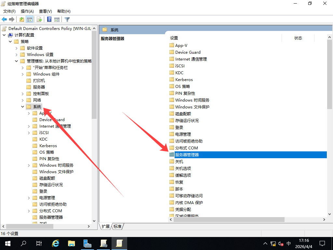The image size is (333, 250).
Task: Open the 查看(V) menu
Action: tap(45, 11)
